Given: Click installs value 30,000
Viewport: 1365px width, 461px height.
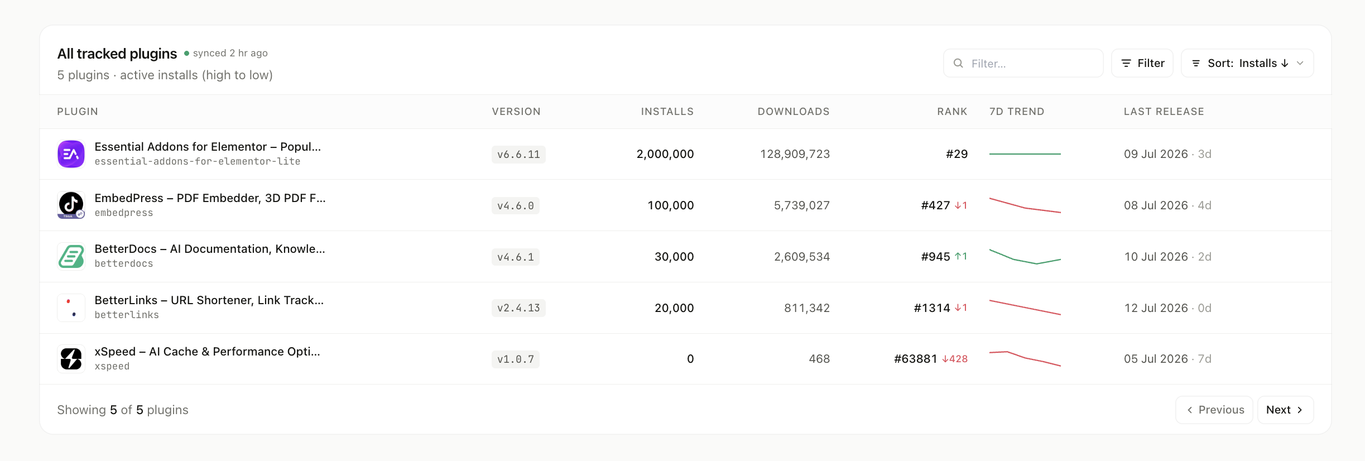Looking at the screenshot, I should coord(674,257).
